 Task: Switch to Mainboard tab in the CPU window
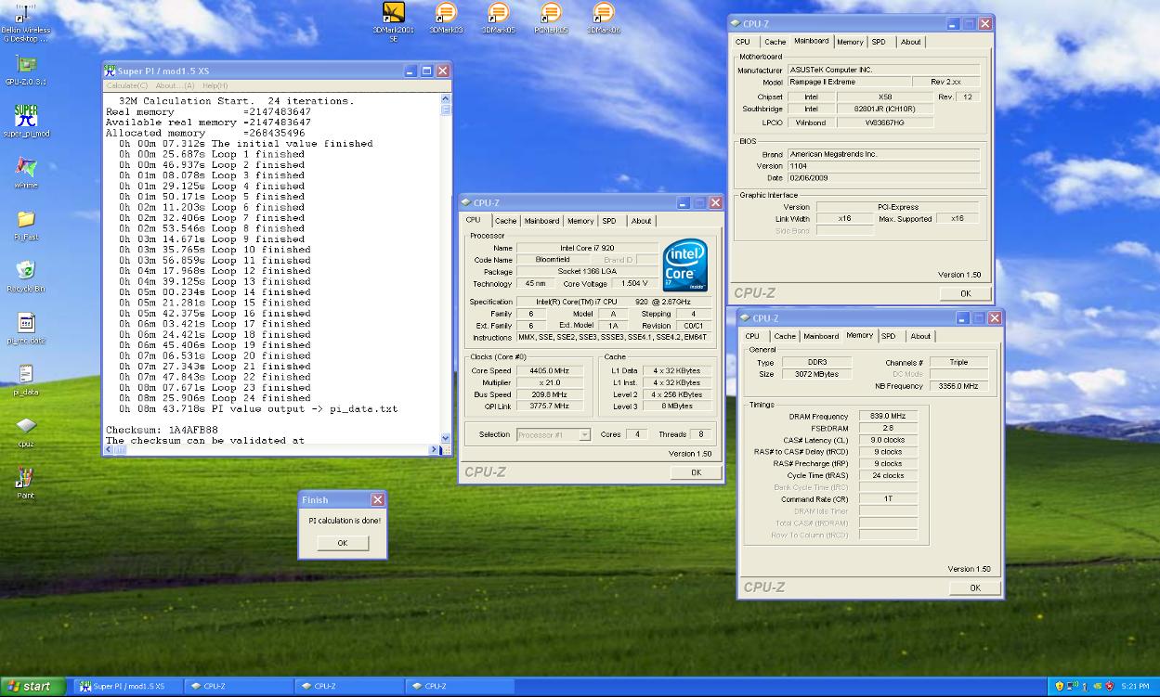point(541,221)
